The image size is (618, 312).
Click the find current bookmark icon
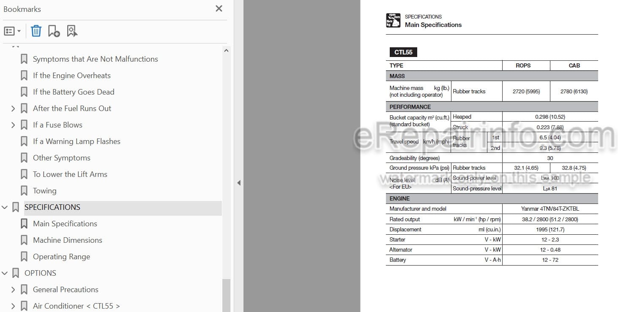pyautogui.click(x=72, y=31)
